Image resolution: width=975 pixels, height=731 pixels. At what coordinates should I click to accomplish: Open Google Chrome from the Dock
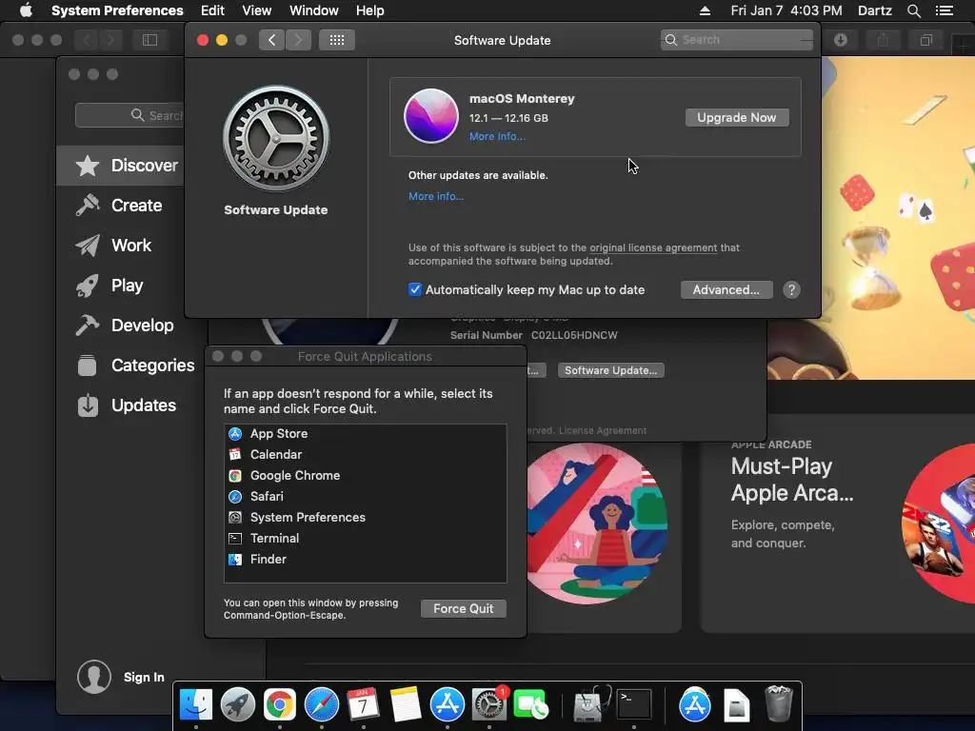pos(280,705)
